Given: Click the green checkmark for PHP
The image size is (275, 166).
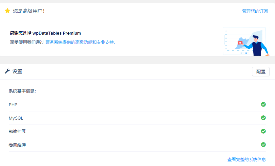Looking at the screenshot, I should click(263, 105).
